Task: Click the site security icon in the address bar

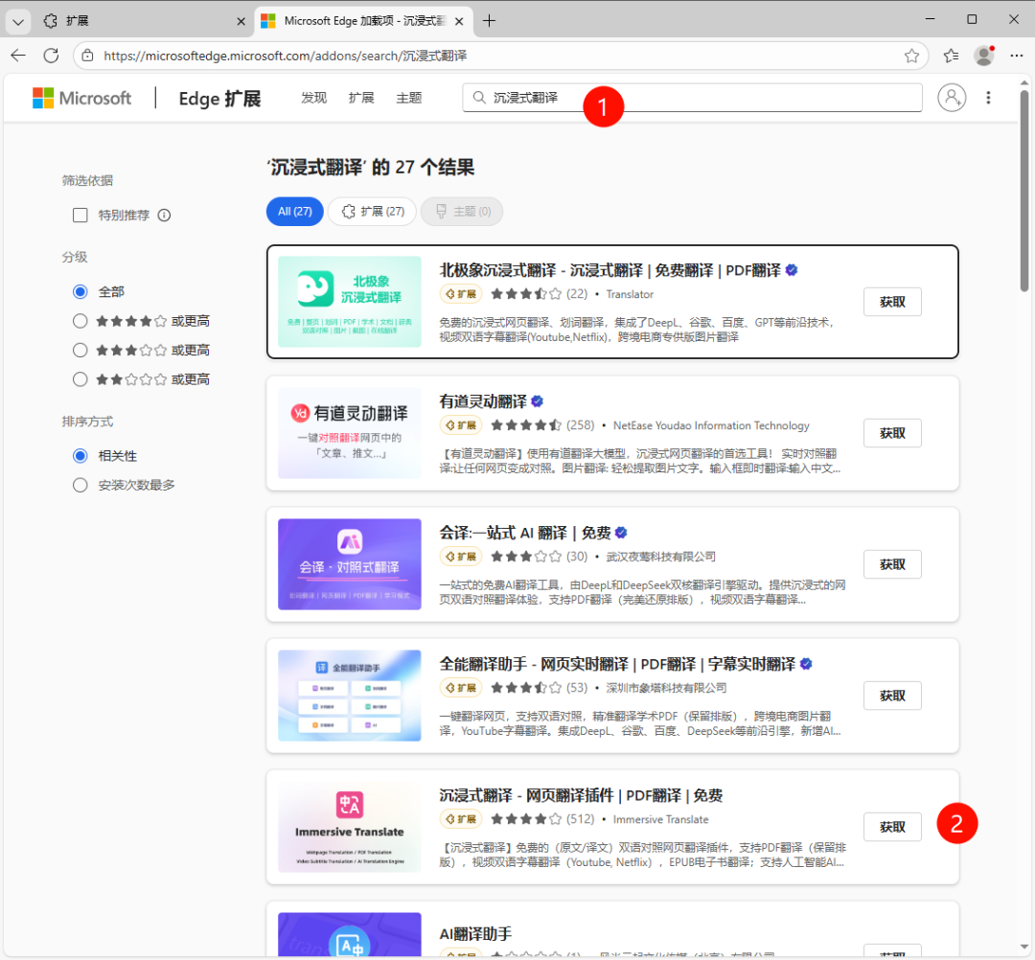Action: pyautogui.click(x=87, y=56)
